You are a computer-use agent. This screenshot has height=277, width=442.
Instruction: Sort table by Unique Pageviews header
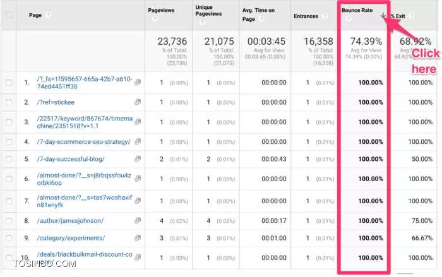pyautogui.click(x=208, y=11)
